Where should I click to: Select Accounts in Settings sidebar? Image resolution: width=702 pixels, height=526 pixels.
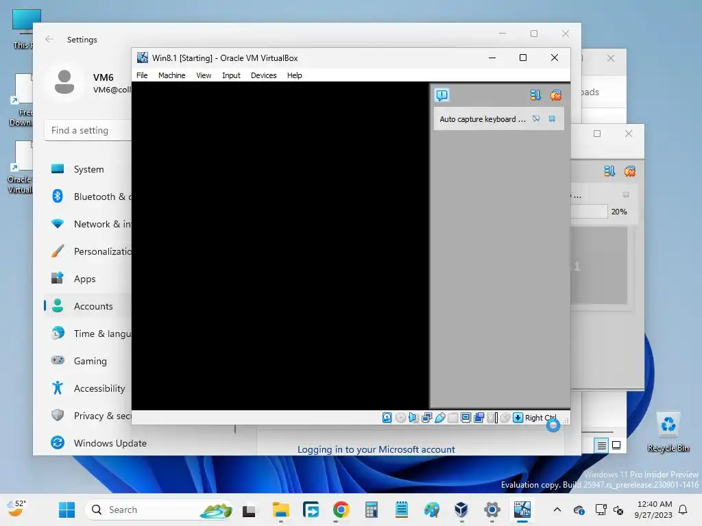coord(88,306)
